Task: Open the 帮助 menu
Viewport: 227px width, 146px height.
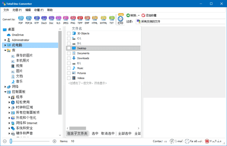Action: pyautogui.click(x=50, y=10)
